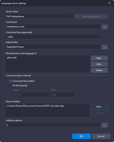The height and width of the screenshot is (142, 114).
Task: Close the Language server settings dialog
Action: coord(109,3)
